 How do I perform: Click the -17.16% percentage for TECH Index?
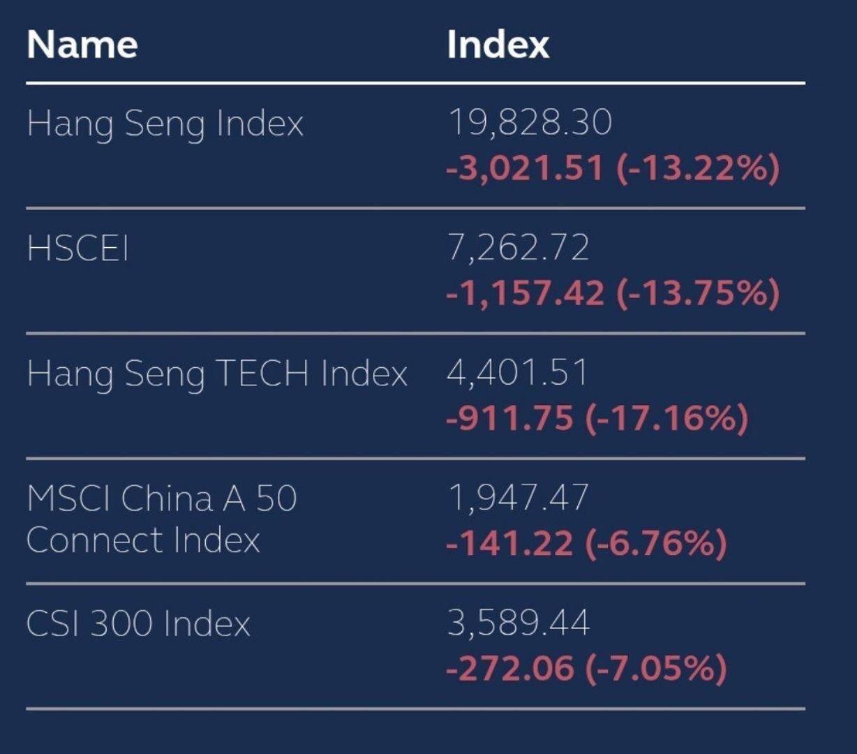tap(667, 418)
